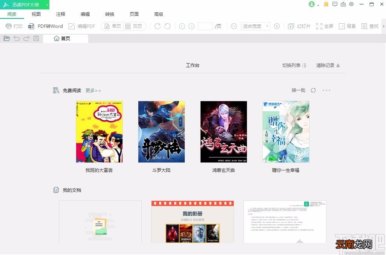Image resolution: width=386 pixels, height=255 pixels.
Task: Zoom in with the plus icon
Action: point(277,26)
